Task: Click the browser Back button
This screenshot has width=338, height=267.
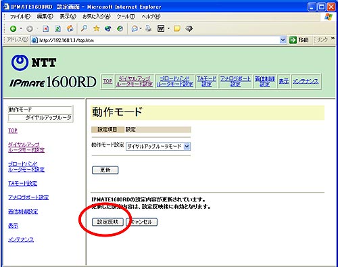Action: [13, 28]
